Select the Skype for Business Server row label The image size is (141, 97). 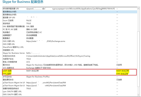[14, 53]
